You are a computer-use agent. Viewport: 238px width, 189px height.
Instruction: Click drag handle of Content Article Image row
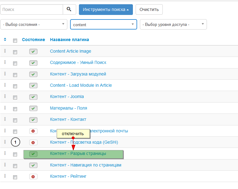click(x=5, y=51)
